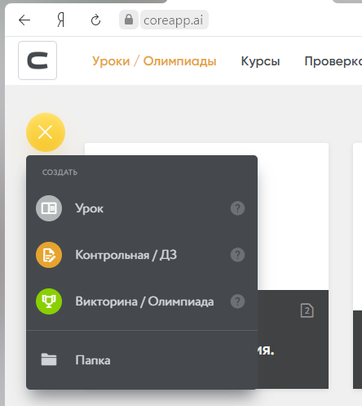This screenshot has width=362, height=406.
Task: Open help for Викторина / Олимпиада option
Action: pos(237,301)
